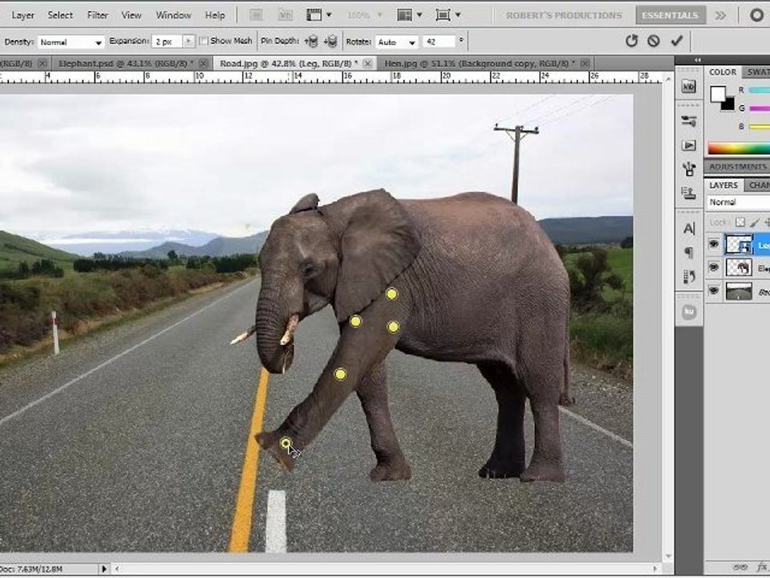Set pin depth backward
Image resolution: width=770 pixels, height=578 pixels.
[331, 42]
